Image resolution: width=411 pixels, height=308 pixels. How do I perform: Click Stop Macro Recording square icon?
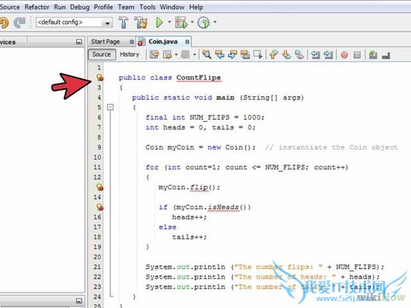[357, 55]
